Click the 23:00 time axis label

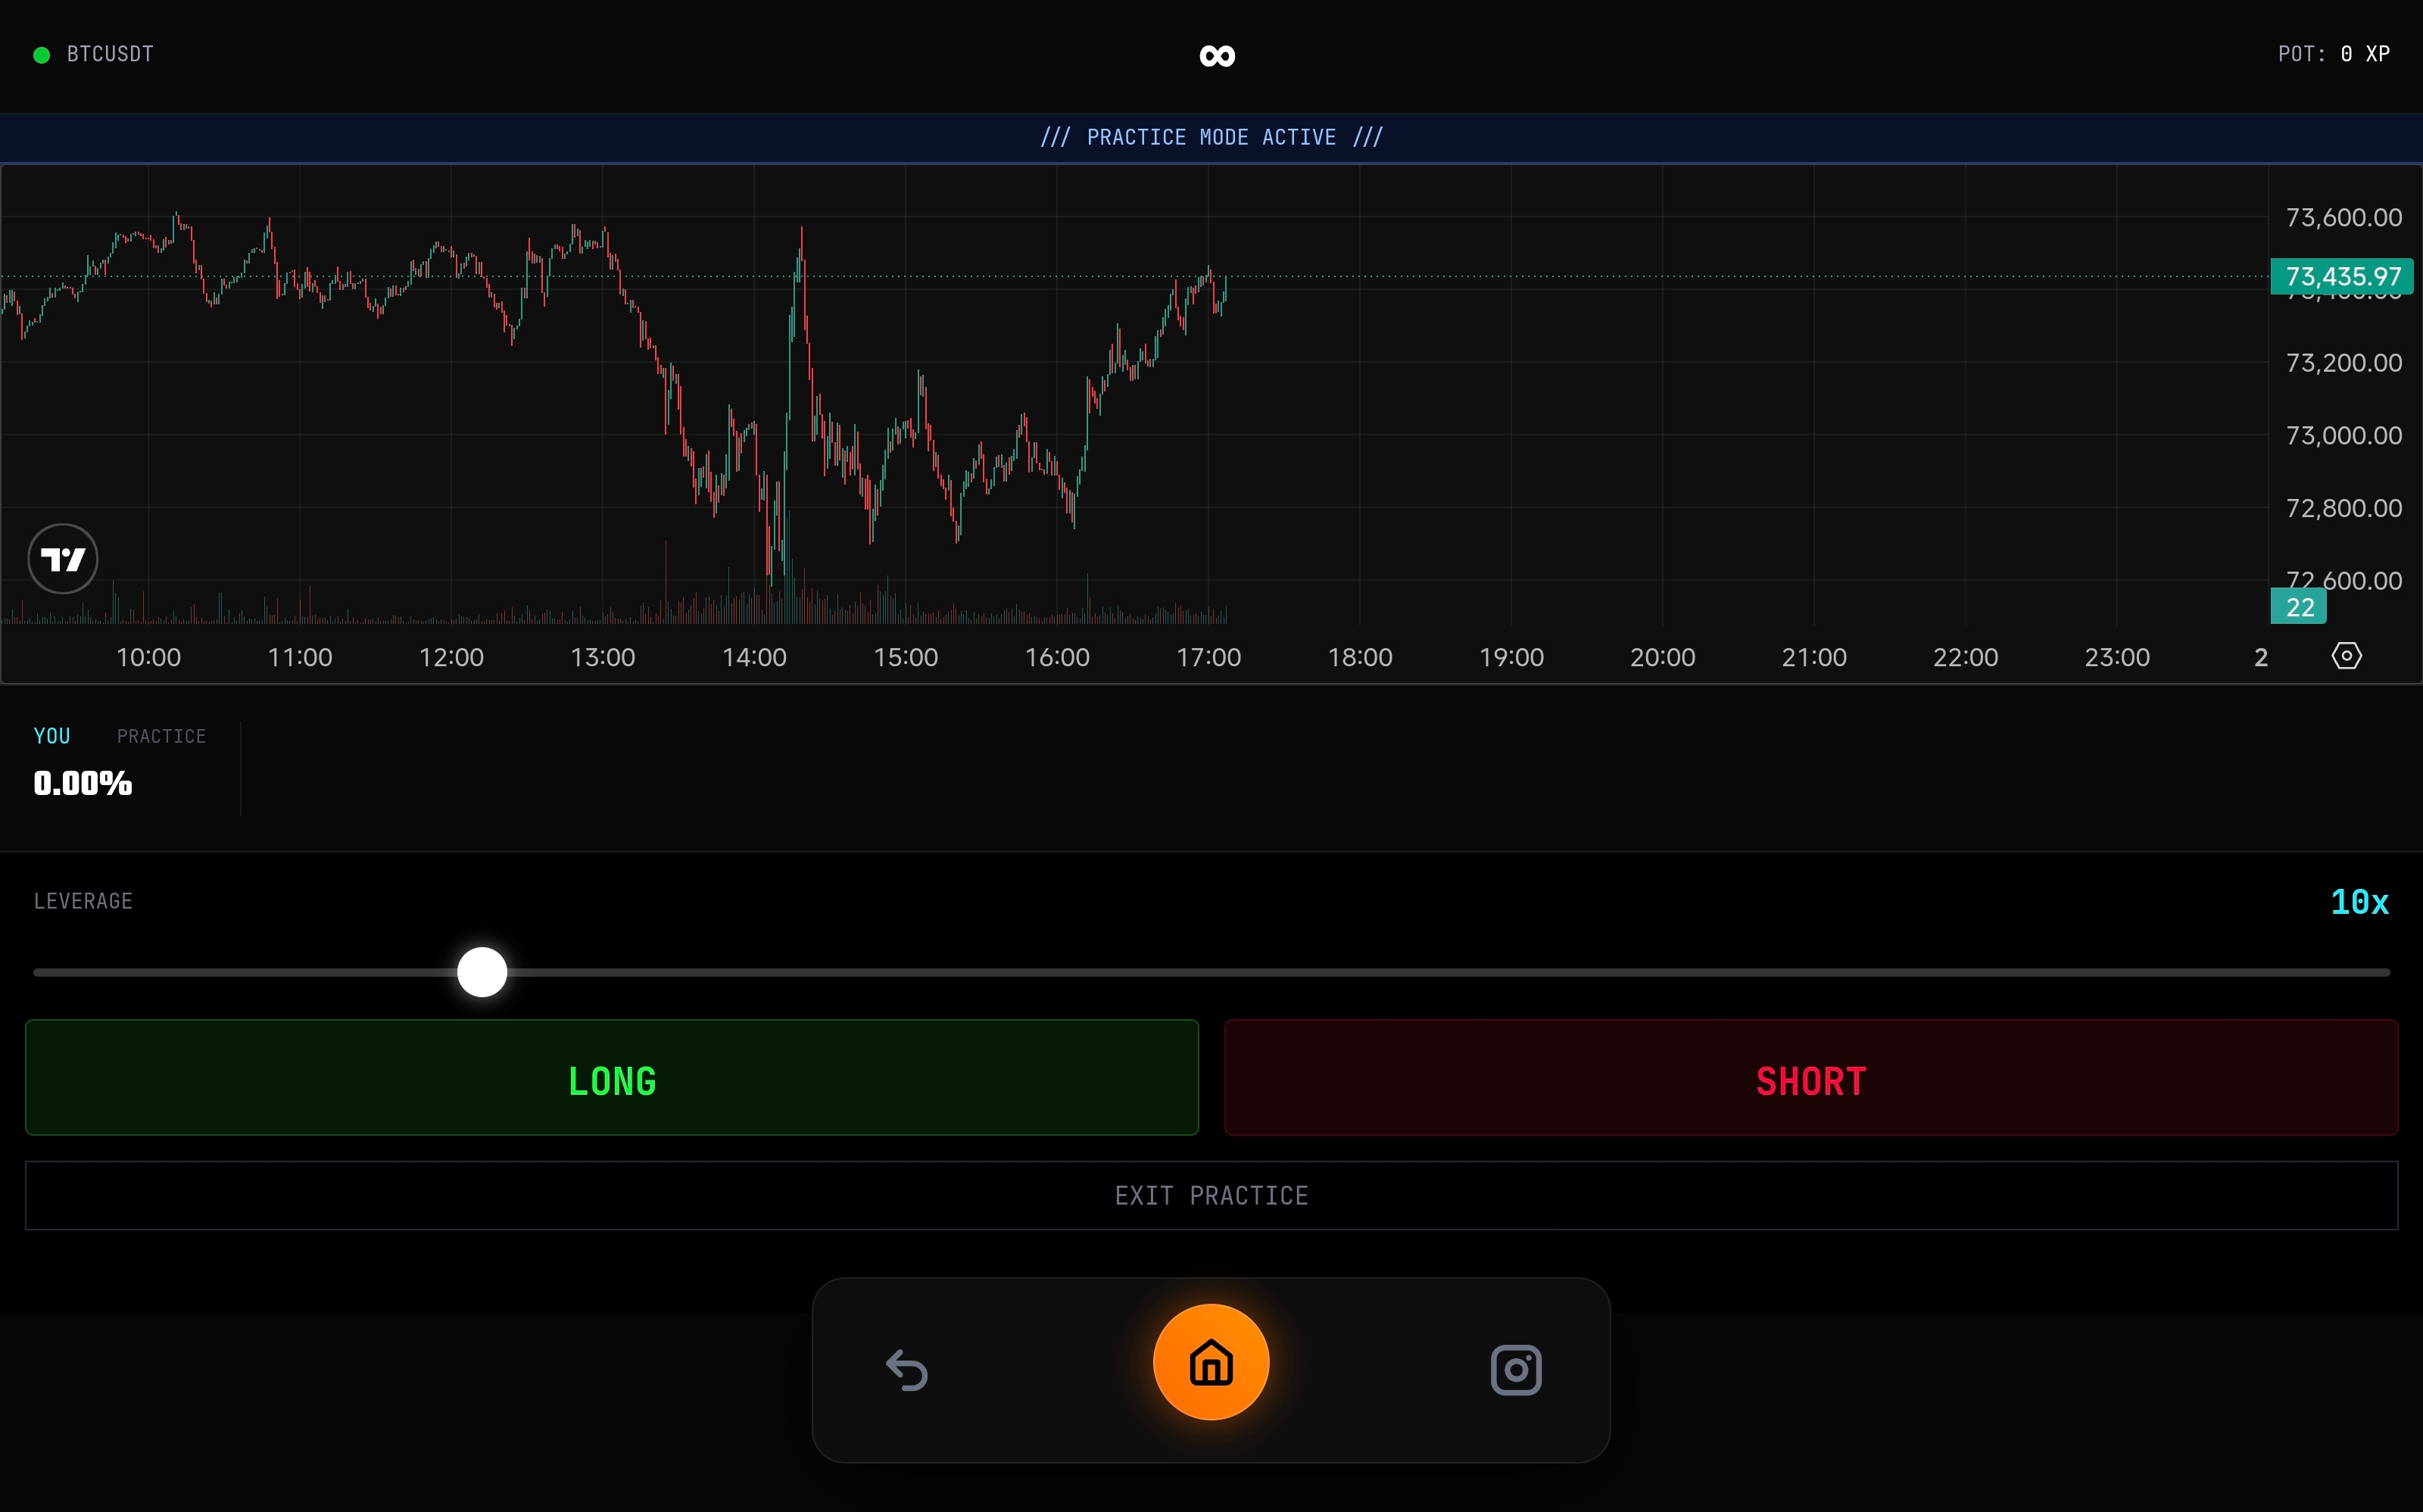(x=2117, y=658)
